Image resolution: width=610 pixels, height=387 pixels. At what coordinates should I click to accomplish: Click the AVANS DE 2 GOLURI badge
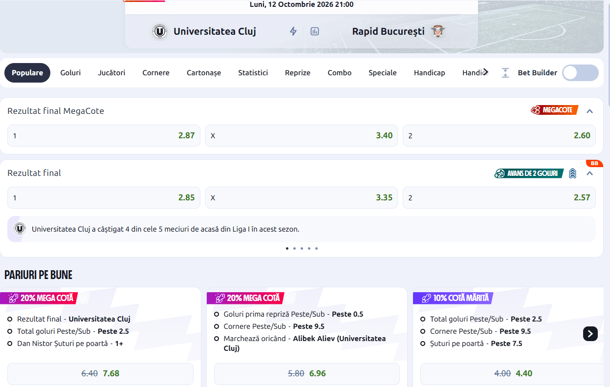(x=529, y=173)
